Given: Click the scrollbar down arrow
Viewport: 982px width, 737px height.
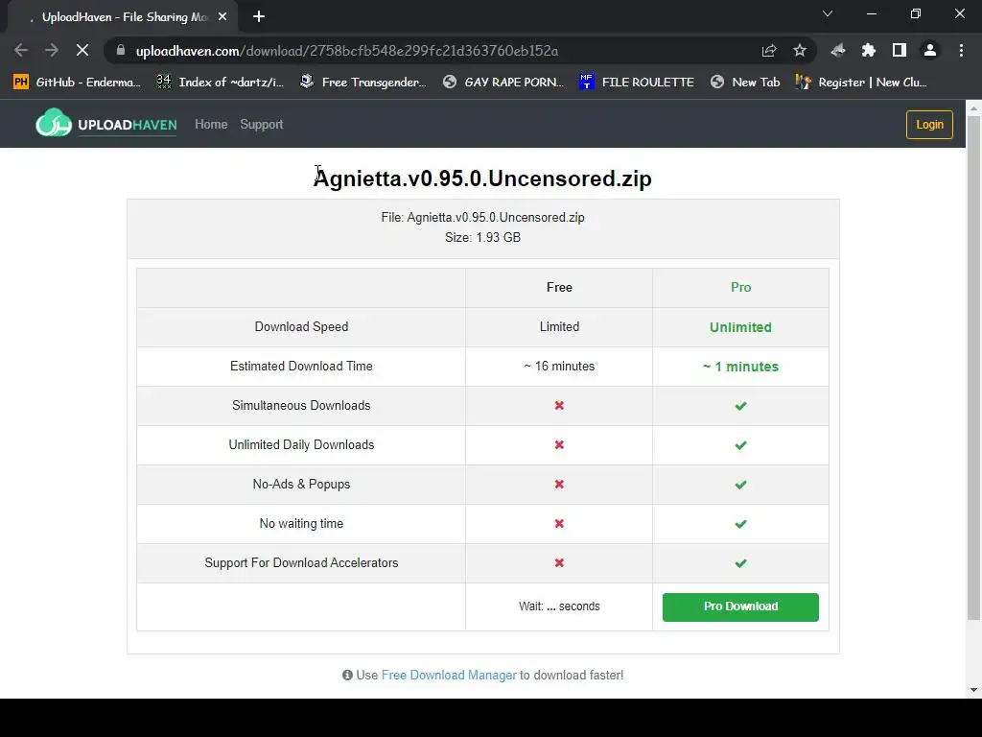Looking at the screenshot, I should click(x=973, y=690).
